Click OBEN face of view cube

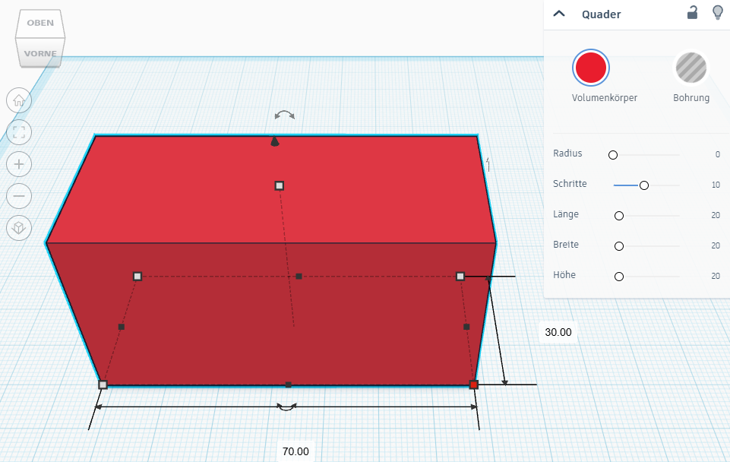pos(40,23)
